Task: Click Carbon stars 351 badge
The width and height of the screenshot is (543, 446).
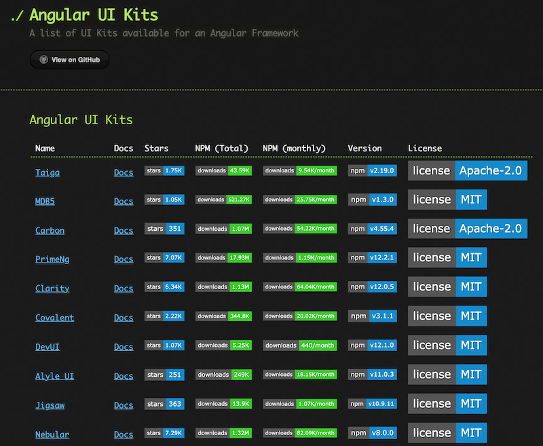Action: (164, 229)
